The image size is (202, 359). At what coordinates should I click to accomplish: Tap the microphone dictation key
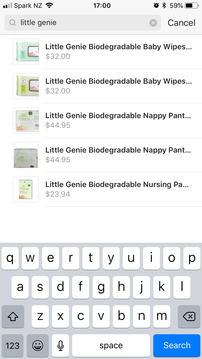tap(61, 346)
